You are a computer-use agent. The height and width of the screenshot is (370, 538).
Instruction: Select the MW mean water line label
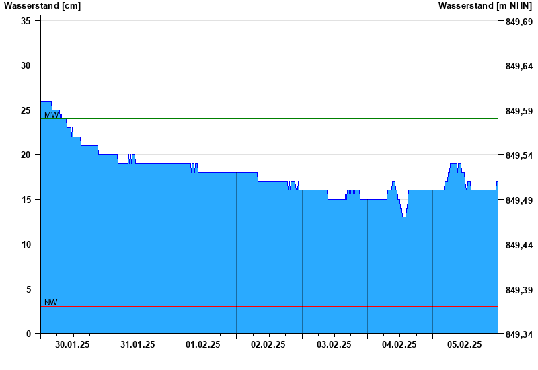tap(52, 115)
